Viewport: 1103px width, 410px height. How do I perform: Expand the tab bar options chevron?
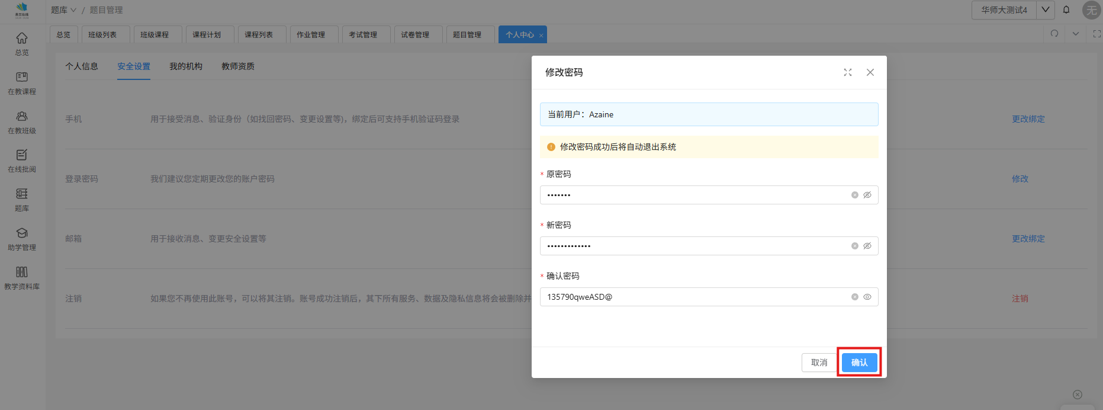pos(1076,34)
